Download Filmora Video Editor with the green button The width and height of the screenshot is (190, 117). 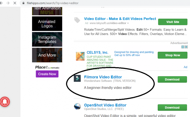pos(172,79)
